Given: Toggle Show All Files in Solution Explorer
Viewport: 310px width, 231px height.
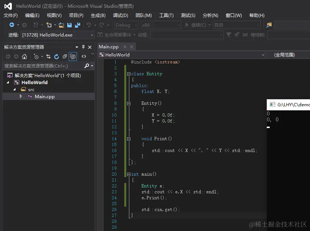Looking at the screenshot, I should click(x=73, y=56).
